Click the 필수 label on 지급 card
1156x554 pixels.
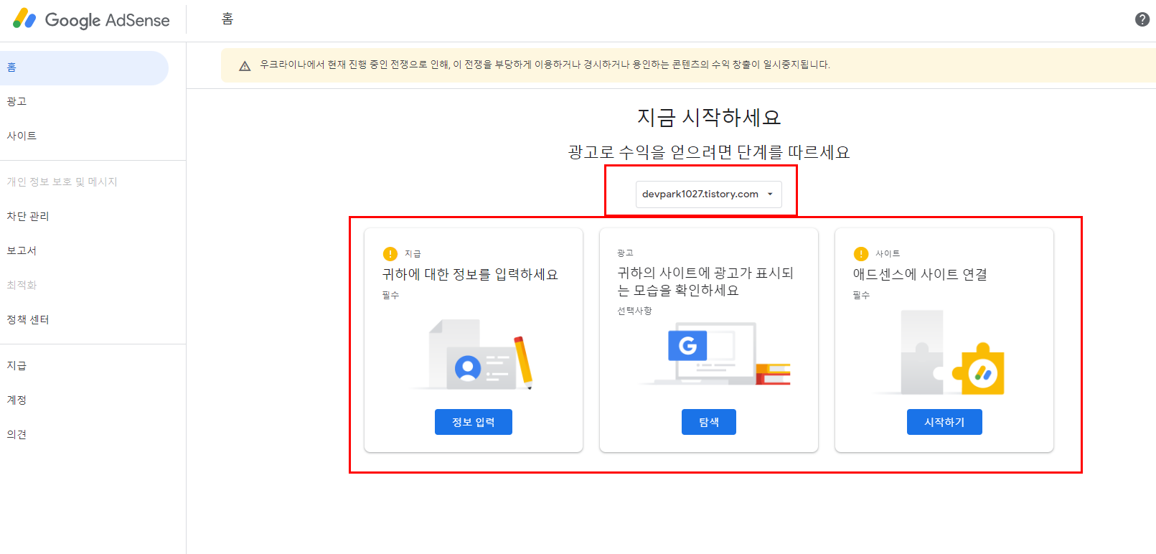(390, 295)
